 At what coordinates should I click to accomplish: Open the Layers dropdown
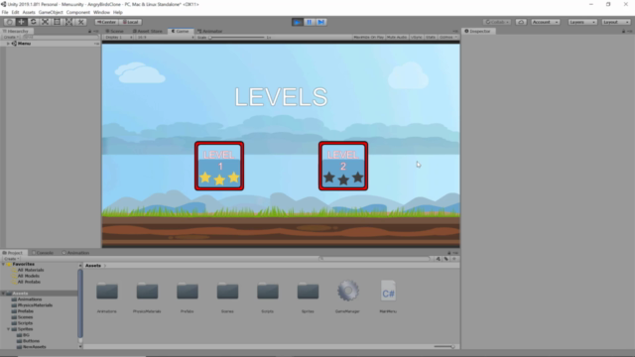click(x=582, y=22)
